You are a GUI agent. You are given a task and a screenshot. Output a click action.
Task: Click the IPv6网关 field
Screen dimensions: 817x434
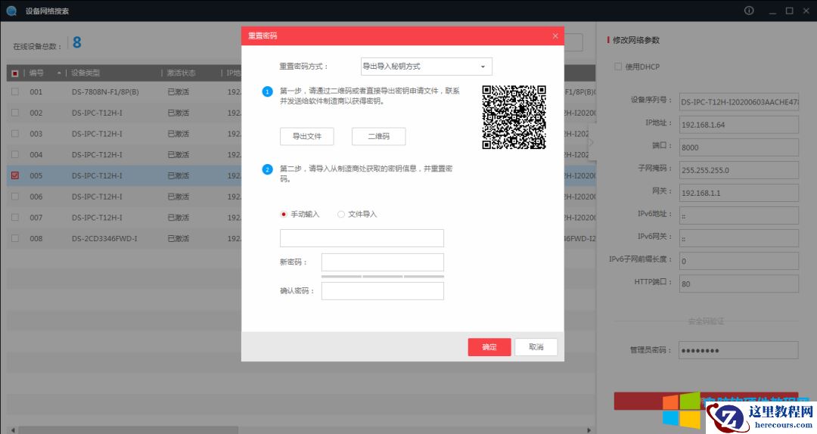tap(739, 239)
